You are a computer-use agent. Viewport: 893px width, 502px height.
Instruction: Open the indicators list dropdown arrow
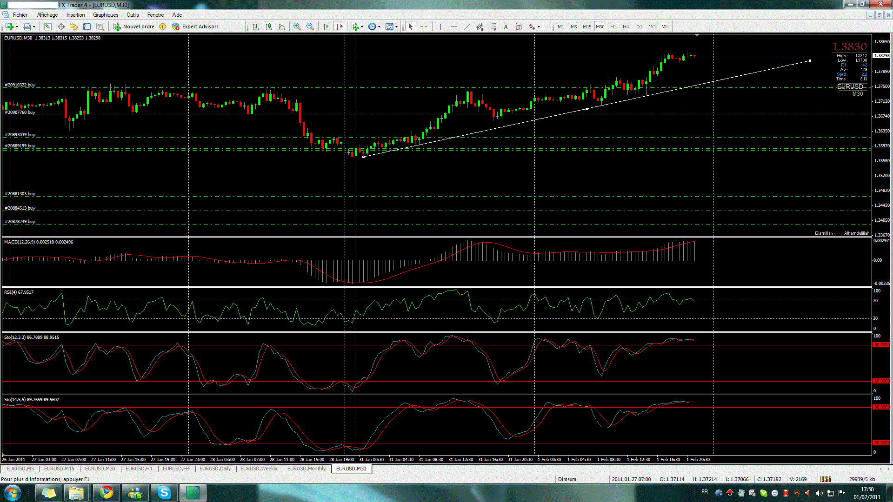tap(362, 26)
